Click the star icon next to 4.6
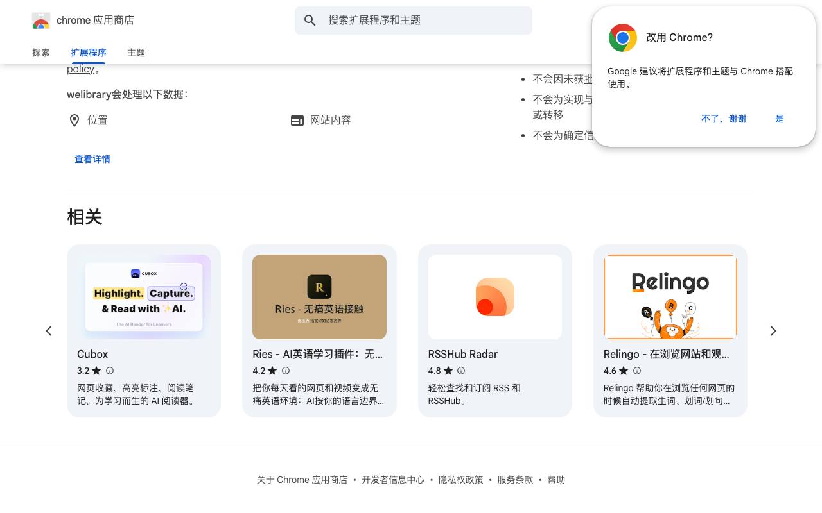This screenshot has height=513, width=822. pyautogui.click(x=624, y=371)
